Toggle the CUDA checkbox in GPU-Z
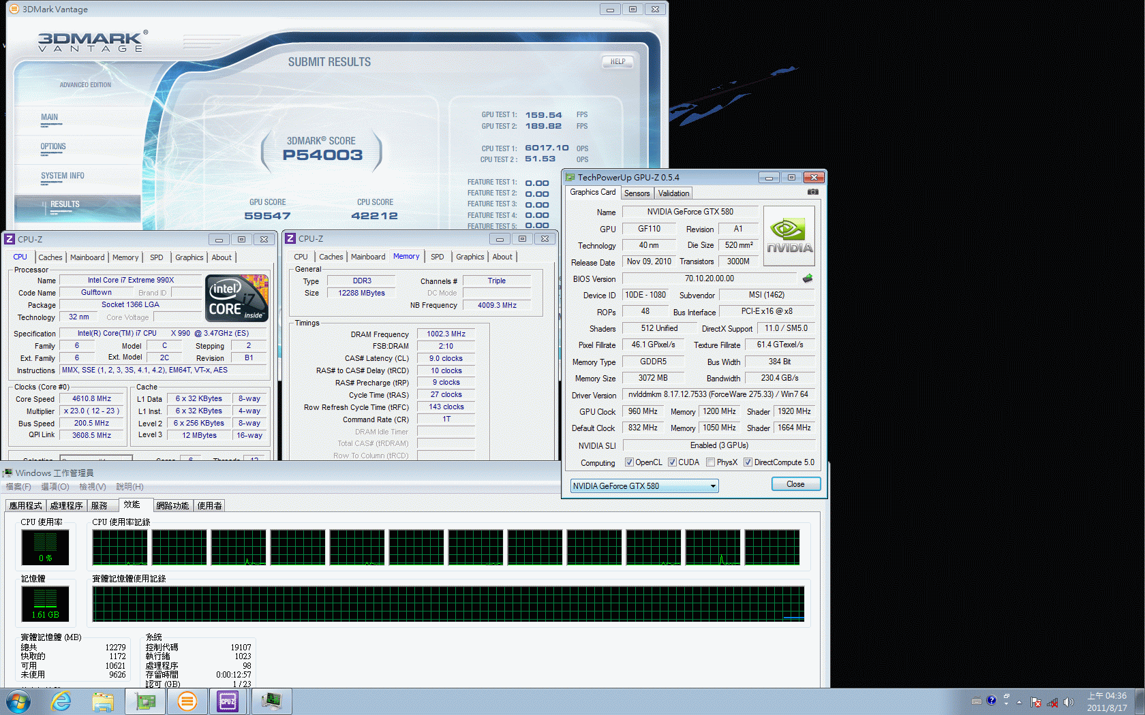The height and width of the screenshot is (715, 1145). (672, 462)
